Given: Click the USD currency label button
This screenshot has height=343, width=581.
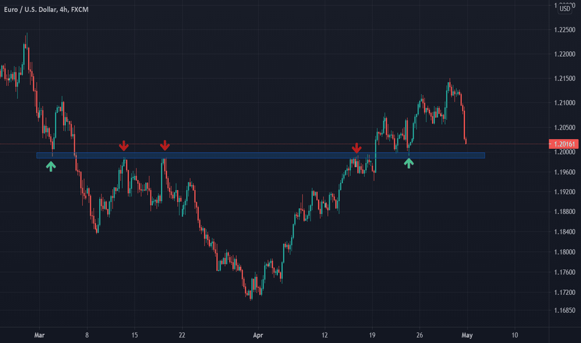Looking at the screenshot, I should point(565,9).
